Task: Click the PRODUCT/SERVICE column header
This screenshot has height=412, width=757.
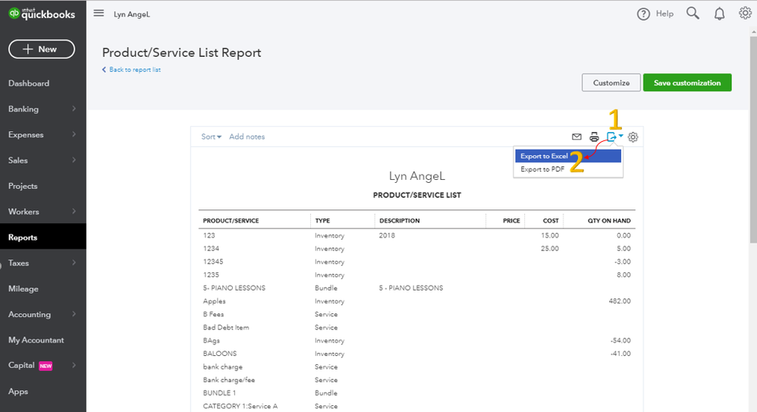Action: (231, 221)
